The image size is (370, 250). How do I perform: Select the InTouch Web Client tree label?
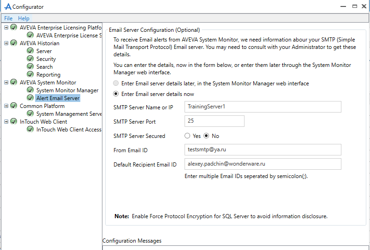pos(43,122)
